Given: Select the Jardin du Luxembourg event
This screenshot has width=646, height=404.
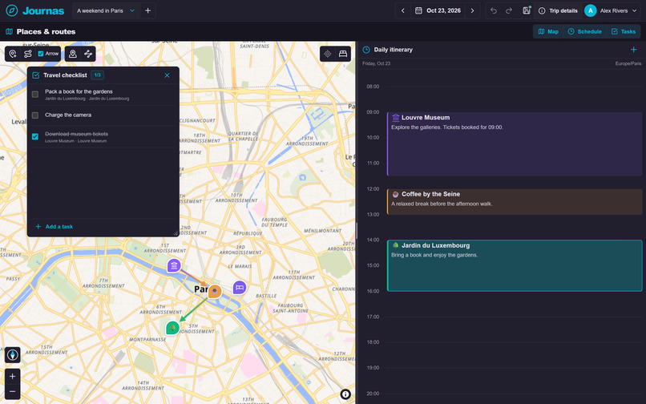Looking at the screenshot, I should (x=515, y=265).
